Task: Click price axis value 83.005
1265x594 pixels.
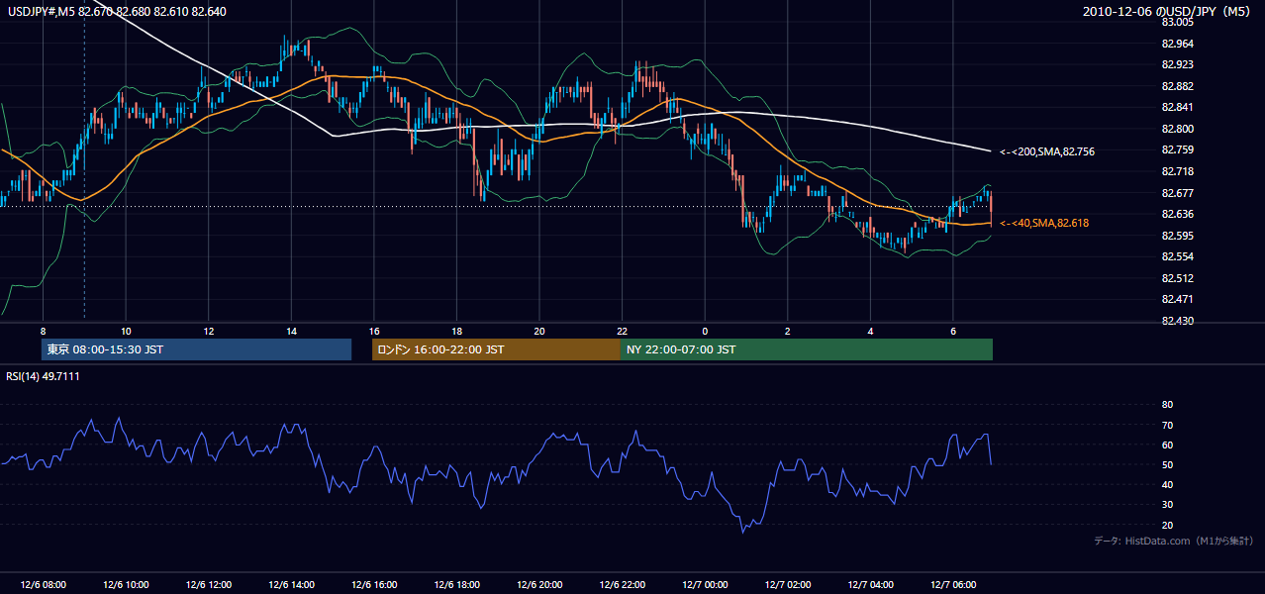Action: pyautogui.click(x=1177, y=22)
